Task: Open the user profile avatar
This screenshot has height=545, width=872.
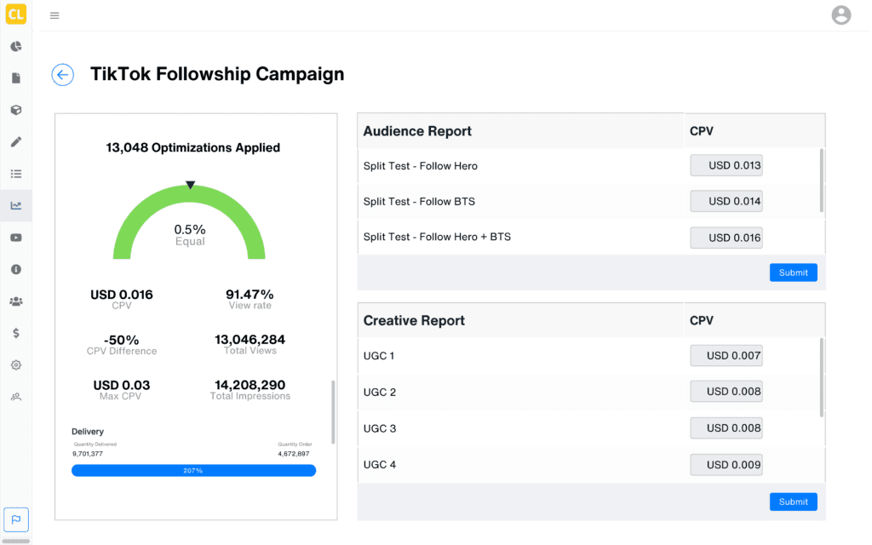Action: pyautogui.click(x=840, y=15)
